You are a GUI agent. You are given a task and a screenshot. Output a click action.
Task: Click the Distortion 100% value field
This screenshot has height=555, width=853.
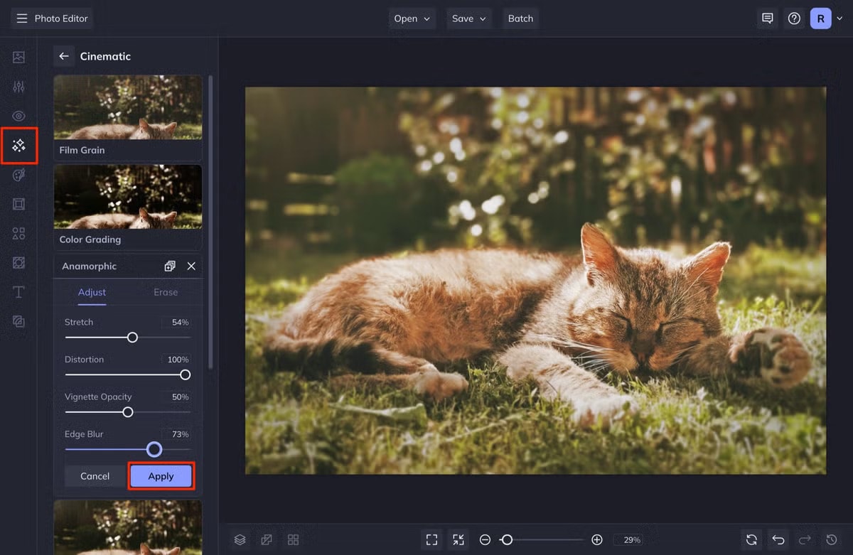pos(178,360)
